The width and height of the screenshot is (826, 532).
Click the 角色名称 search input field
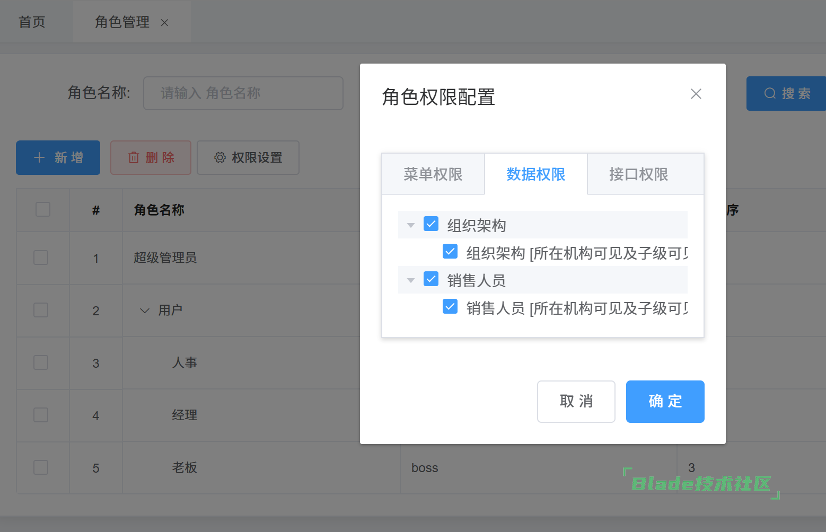click(243, 93)
